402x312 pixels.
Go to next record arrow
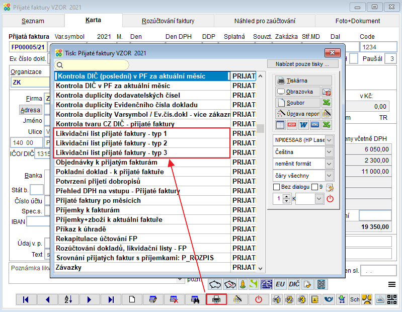tap(90, 299)
